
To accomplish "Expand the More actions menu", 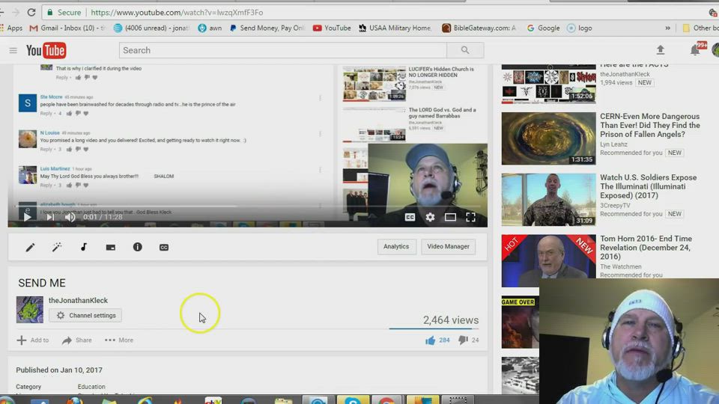I will 119,340.
